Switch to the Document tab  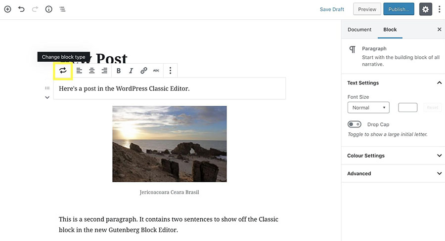click(359, 30)
